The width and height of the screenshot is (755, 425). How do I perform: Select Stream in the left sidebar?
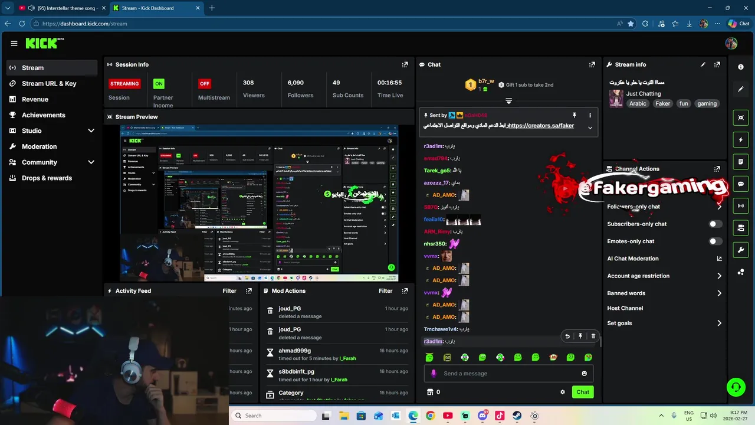(52, 68)
